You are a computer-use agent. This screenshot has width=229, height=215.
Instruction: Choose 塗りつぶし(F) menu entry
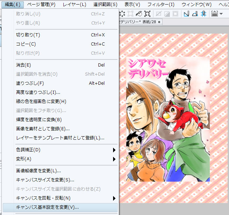60,83
